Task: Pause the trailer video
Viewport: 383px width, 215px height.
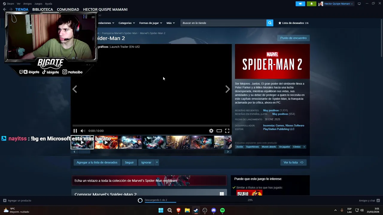Action: pos(75,131)
